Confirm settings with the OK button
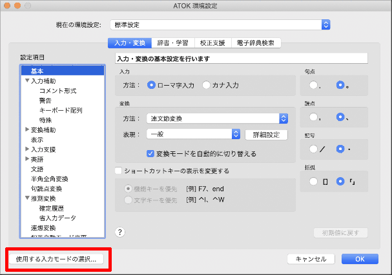 (360, 259)
